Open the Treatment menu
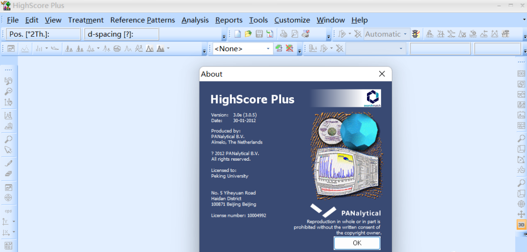The height and width of the screenshot is (252, 527). click(86, 20)
